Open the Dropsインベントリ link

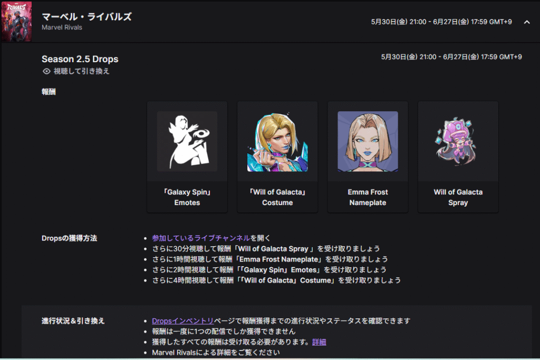[x=183, y=321]
